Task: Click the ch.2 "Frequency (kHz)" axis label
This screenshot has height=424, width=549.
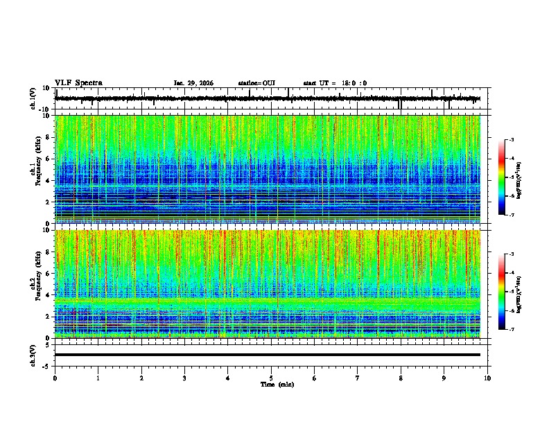Action: (39, 276)
